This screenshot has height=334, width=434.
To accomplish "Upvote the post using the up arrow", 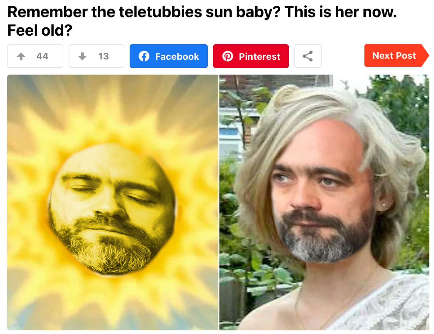I will [21, 56].
